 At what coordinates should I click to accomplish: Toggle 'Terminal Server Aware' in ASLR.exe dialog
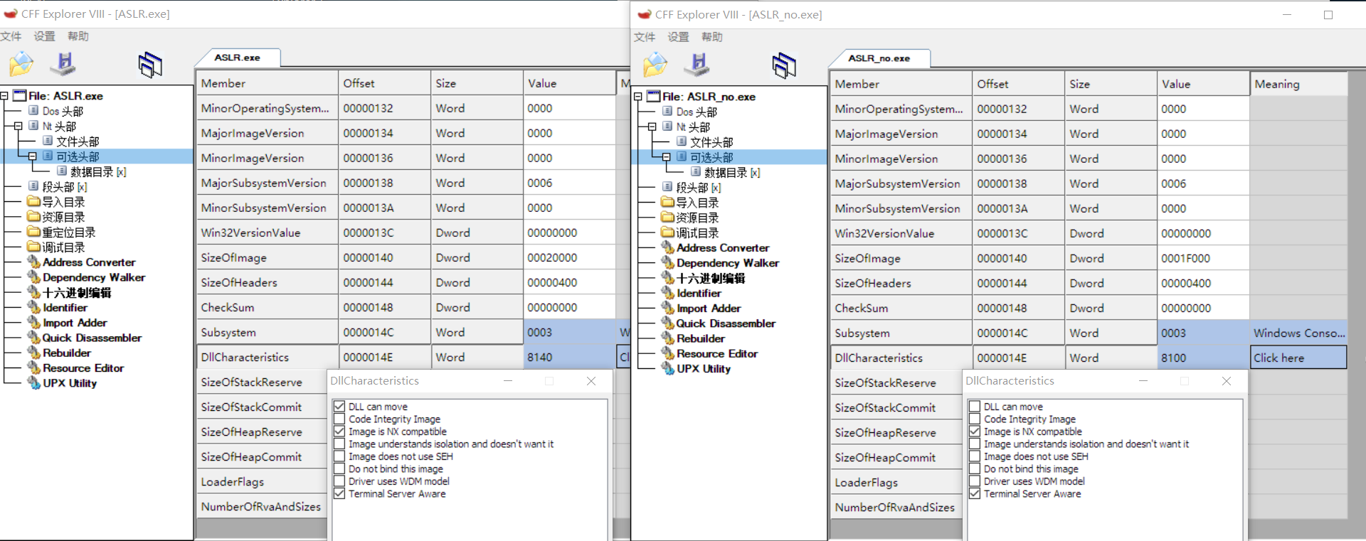(339, 493)
